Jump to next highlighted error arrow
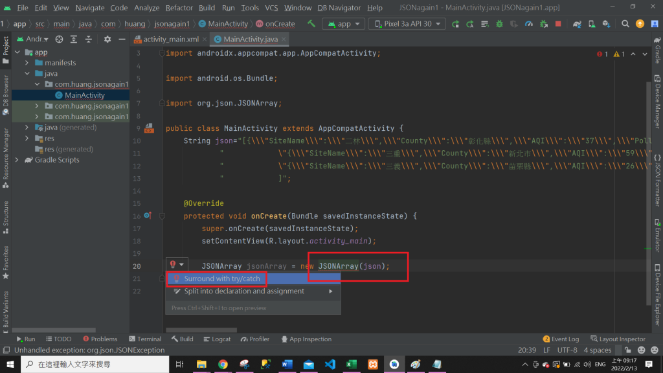 tap(644, 54)
